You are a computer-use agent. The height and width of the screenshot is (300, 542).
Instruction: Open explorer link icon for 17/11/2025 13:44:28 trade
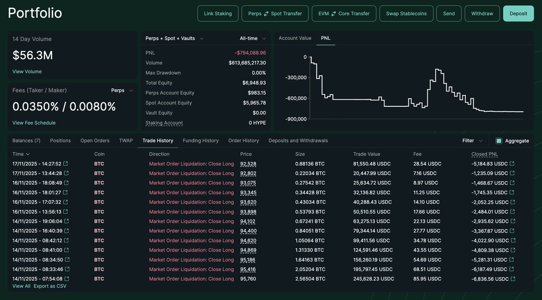click(66, 173)
